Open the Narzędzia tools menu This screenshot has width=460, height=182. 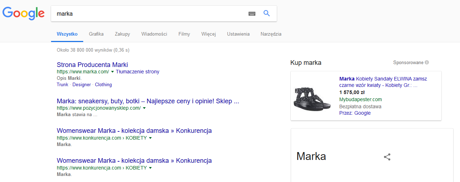click(271, 34)
